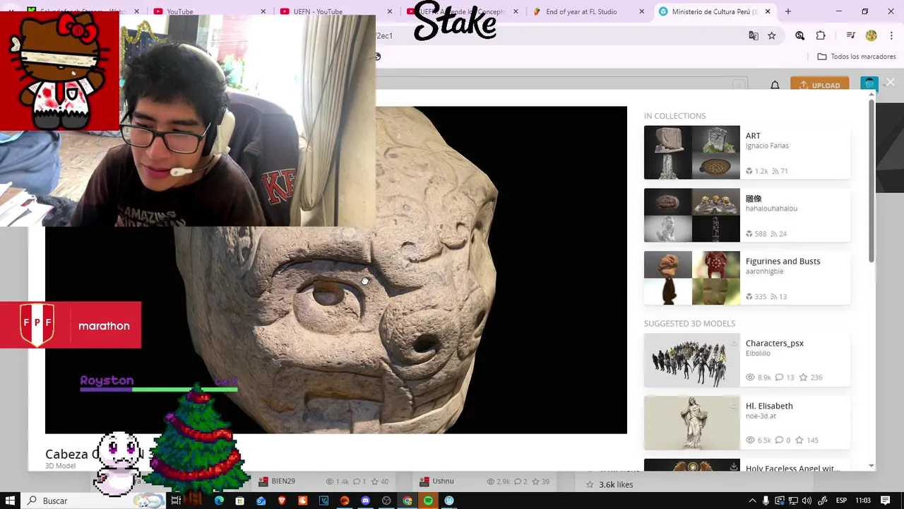Open Microsoft Edge from the taskbar
Screen dimensions: 904x509
pyautogui.click(x=219, y=501)
